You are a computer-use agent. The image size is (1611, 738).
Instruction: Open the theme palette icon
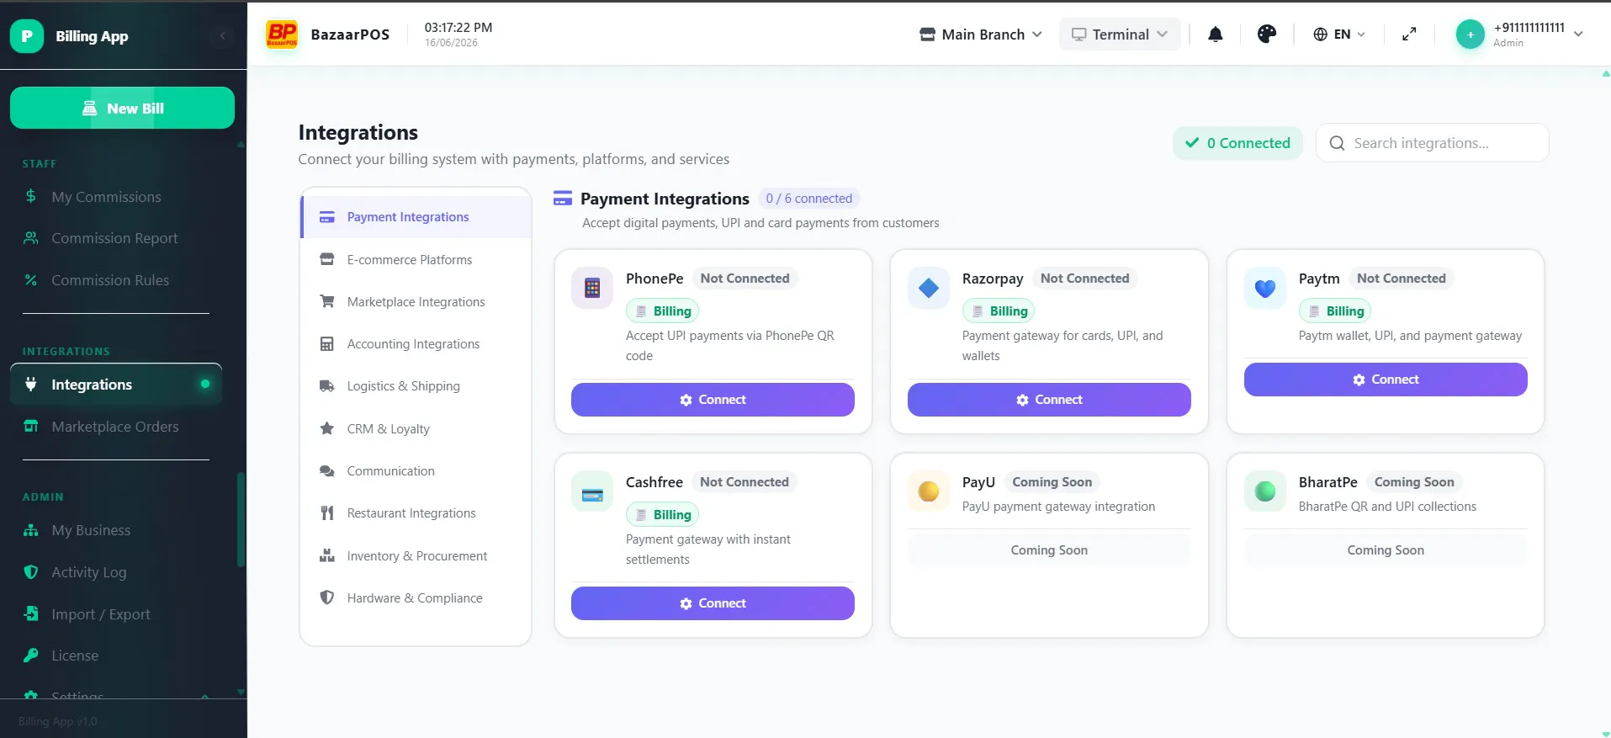tap(1267, 35)
